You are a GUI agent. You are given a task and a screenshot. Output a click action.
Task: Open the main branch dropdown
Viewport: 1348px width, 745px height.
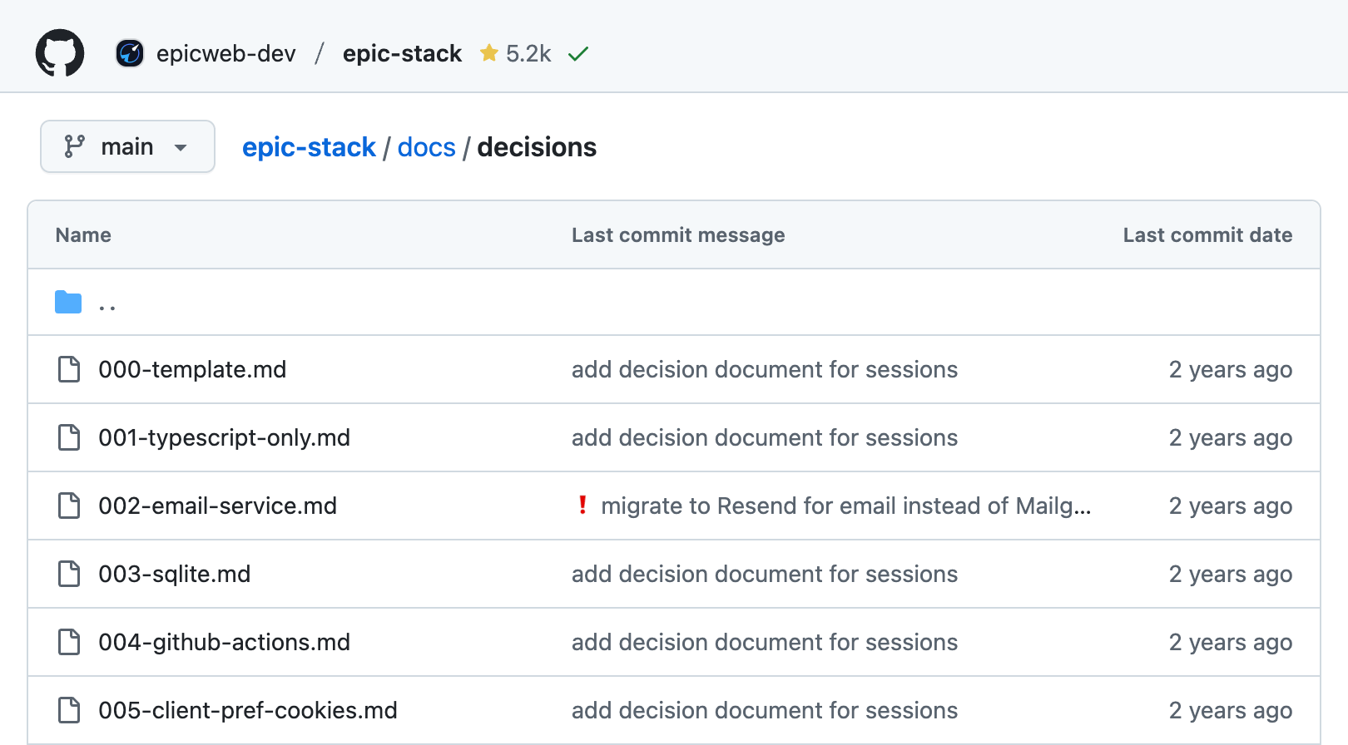[127, 146]
